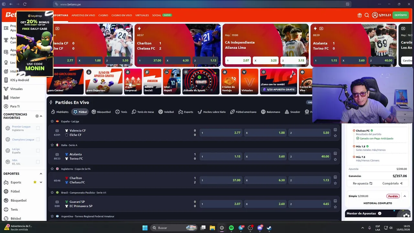Open the Casino header tab

(103, 15)
